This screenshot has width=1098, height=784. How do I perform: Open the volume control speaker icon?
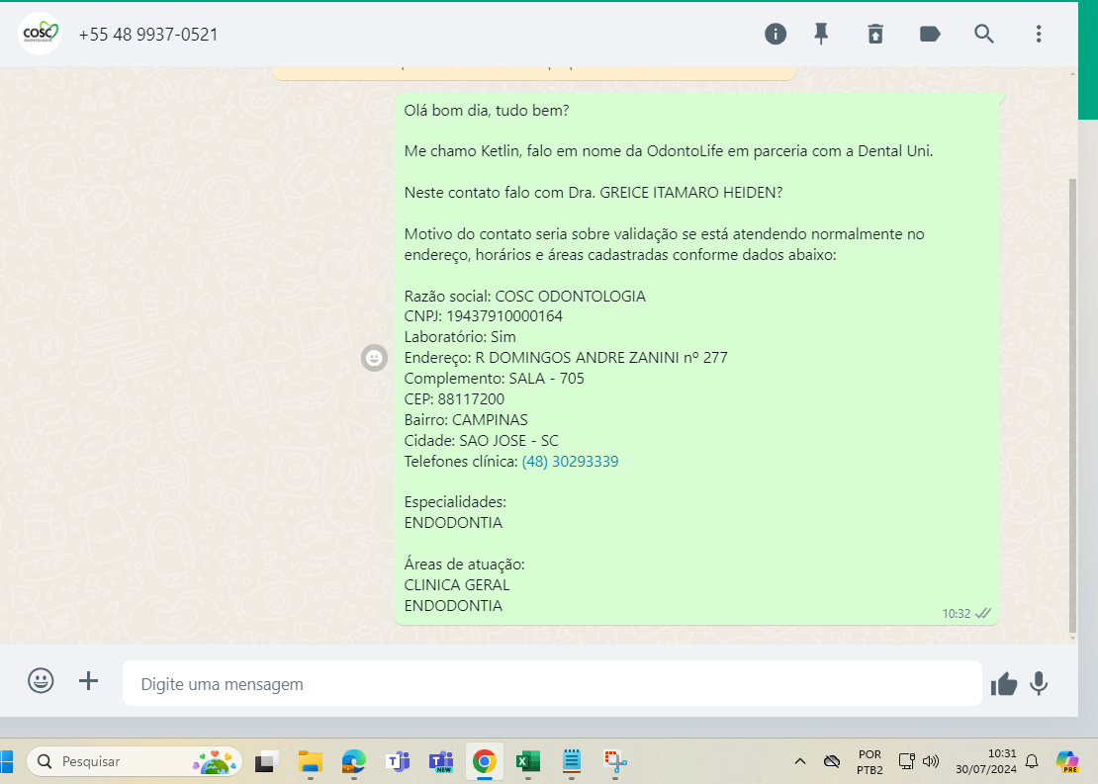pyautogui.click(x=931, y=761)
